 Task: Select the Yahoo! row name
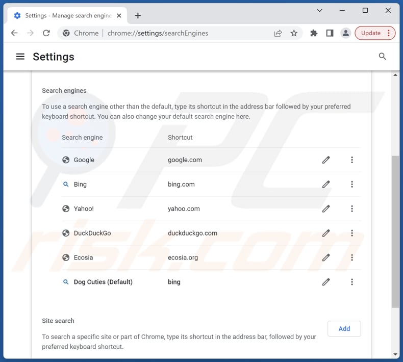[84, 209]
